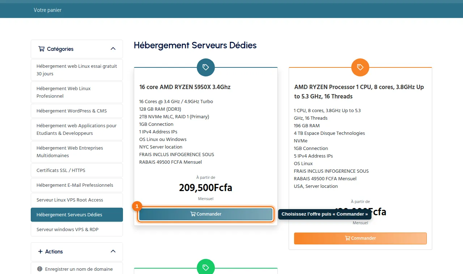This screenshot has width=463, height=274.
Task: Click the blue tag icon above the 16 core card
Action: pos(206,67)
